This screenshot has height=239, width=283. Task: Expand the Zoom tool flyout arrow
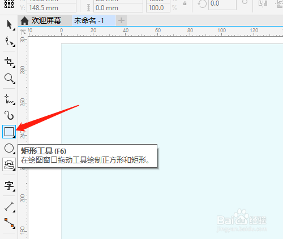click(x=14, y=83)
